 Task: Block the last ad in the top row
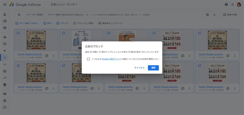(228, 56)
